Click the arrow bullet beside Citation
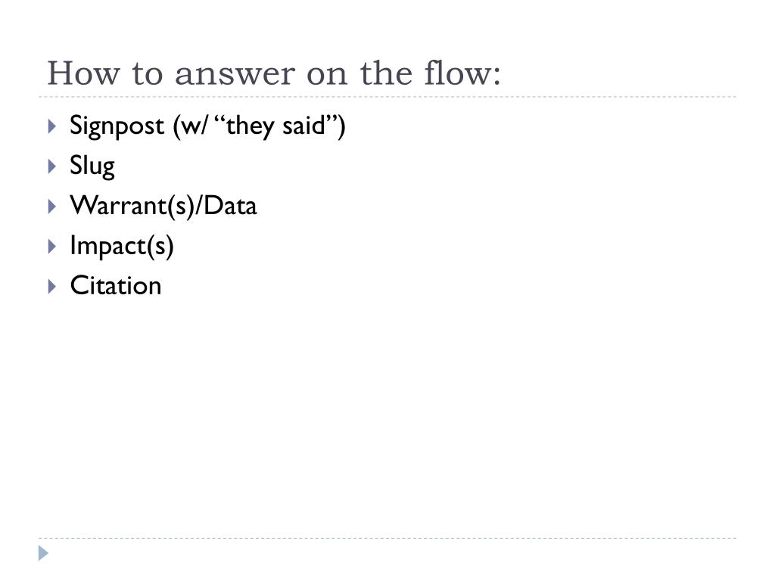The image size is (775, 581). tap(52, 286)
